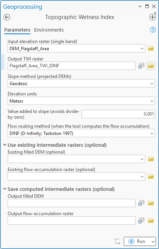Click the batch/schedule icon left of Run
The width and height of the screenshot is (159, 249).
(x=117, y=241)
